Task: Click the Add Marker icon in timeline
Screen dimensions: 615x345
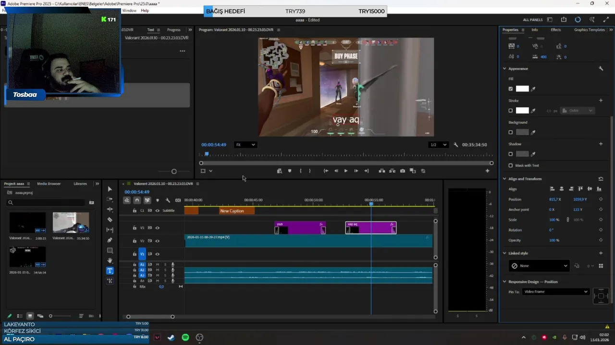Action: click(x=157, y=200)
